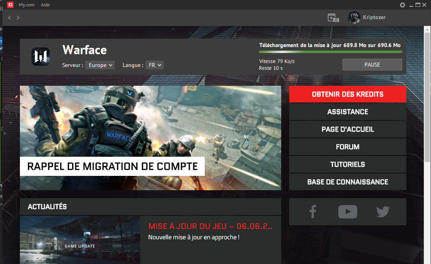
Task: Open the Mise à jour du jeu headline
Action: [211, 226]
